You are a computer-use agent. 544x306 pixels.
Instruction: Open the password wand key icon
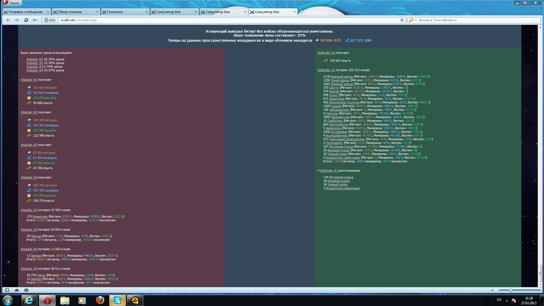click(35, 20)
